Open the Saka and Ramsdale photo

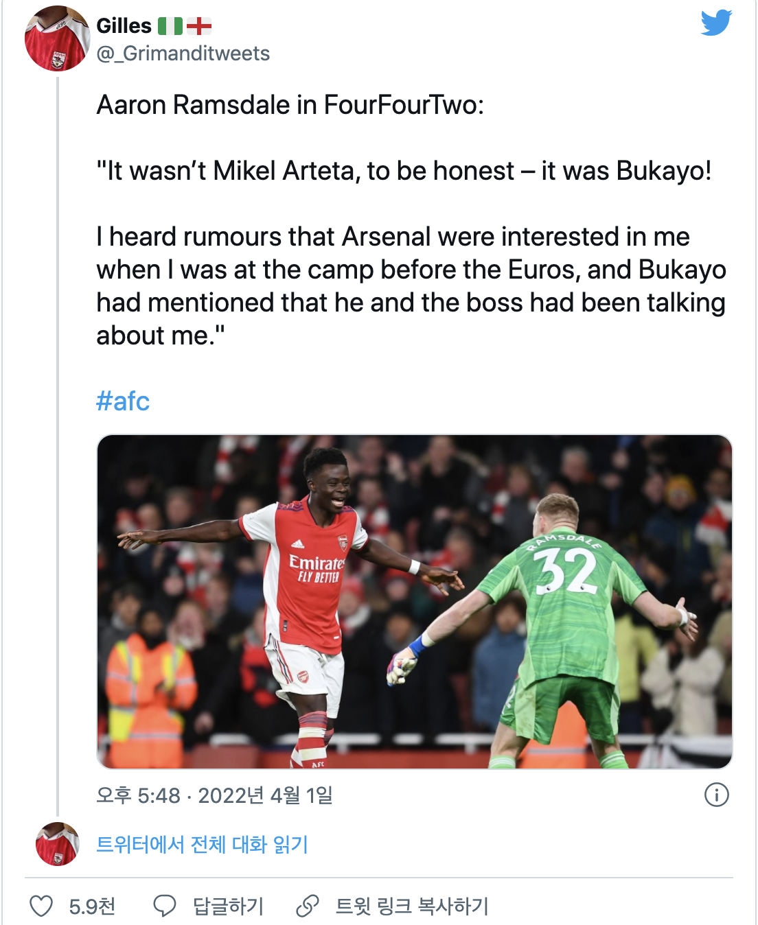(x=414, y=601)
